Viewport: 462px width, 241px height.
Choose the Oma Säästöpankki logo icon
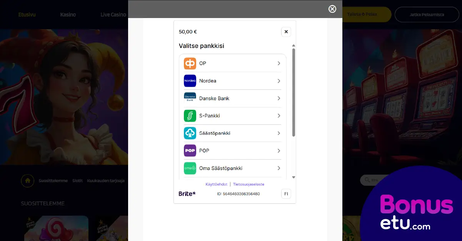[190, 168]
